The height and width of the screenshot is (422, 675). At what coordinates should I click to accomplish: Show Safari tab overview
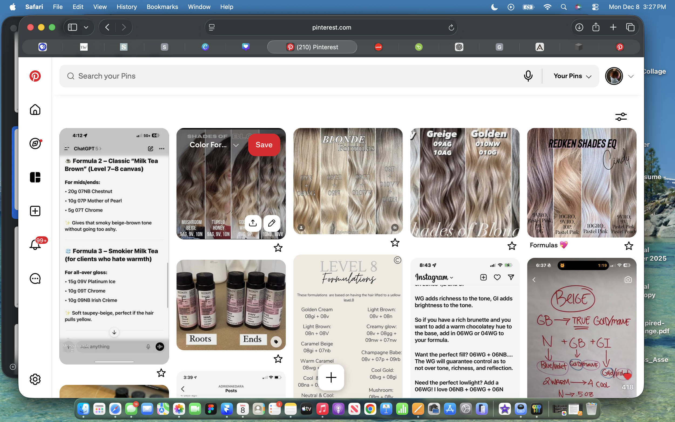pos(630,27)
